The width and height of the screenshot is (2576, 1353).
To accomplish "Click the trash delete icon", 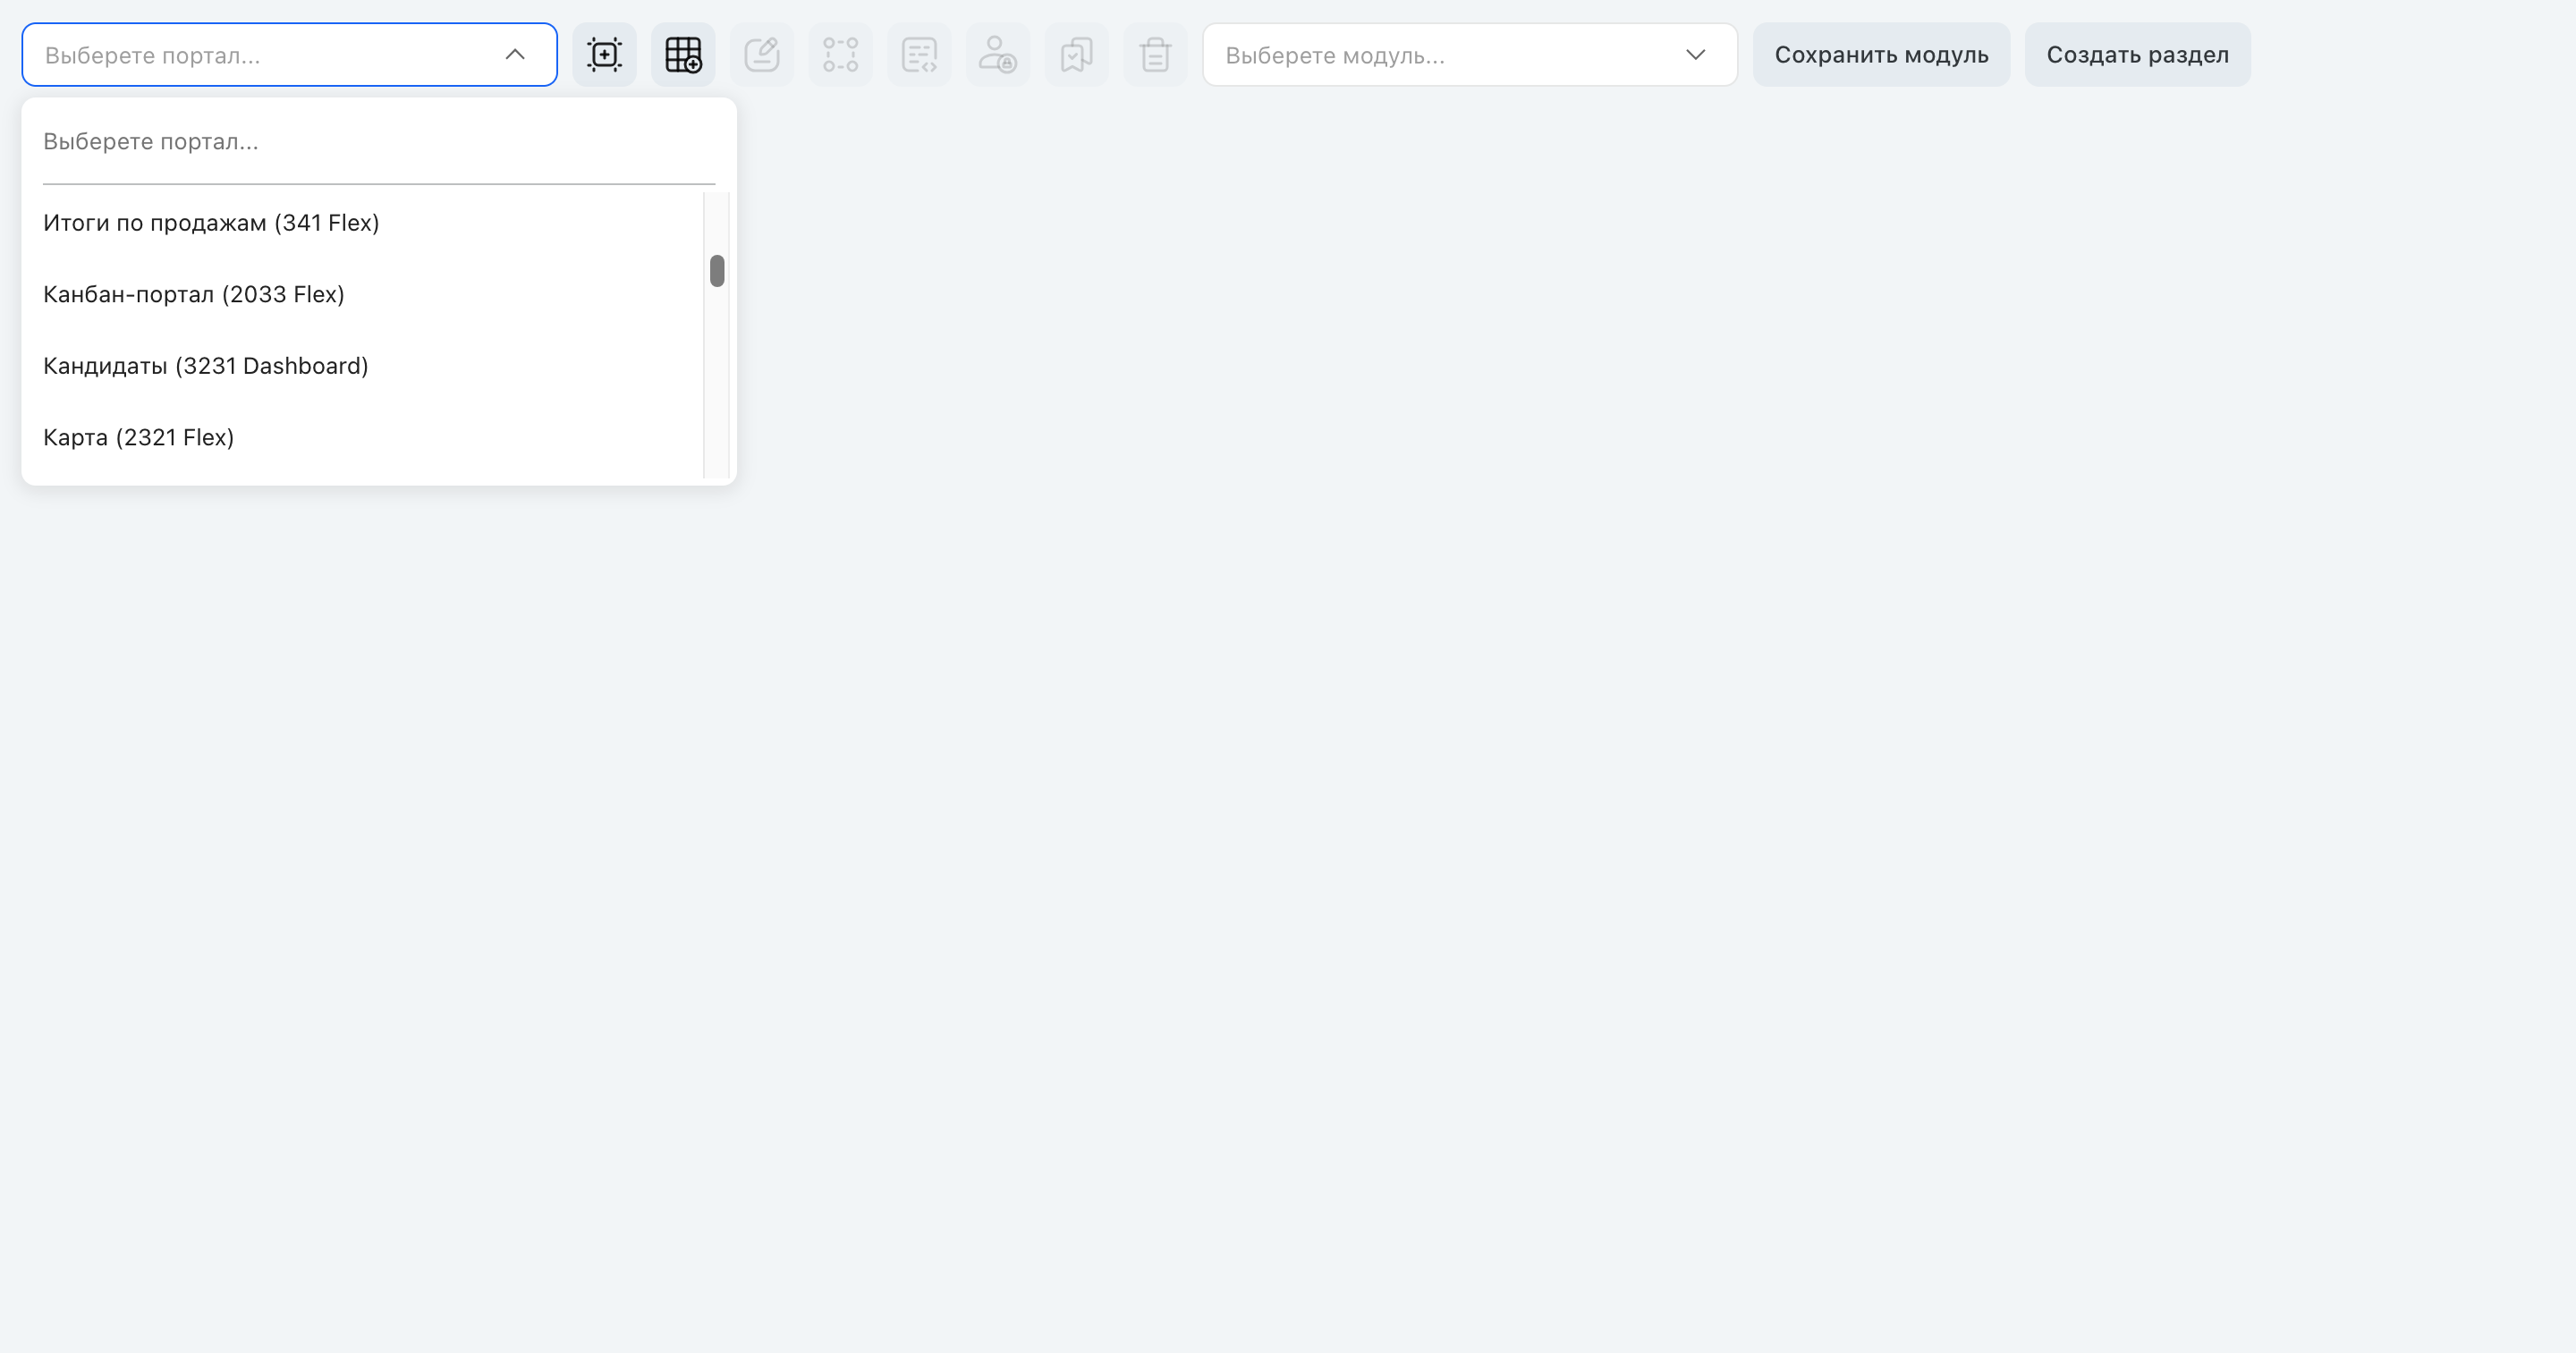I will (x=1155, y=54).
